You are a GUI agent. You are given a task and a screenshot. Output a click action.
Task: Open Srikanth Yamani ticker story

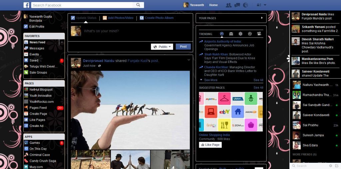pyautogui.click(x=315, y=29)
